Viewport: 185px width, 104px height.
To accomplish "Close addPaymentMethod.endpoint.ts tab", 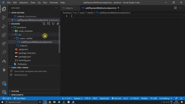I will [x=118, y=8].
